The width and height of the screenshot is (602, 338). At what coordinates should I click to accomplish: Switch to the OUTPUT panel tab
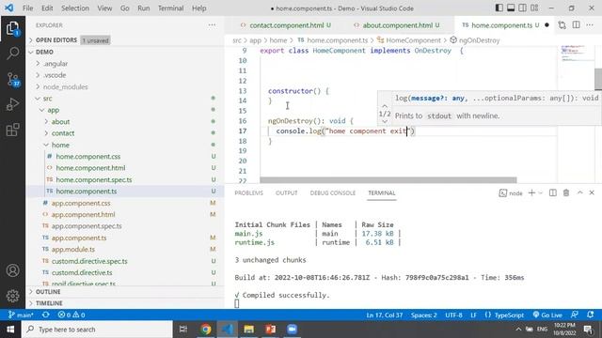point(286,192)
